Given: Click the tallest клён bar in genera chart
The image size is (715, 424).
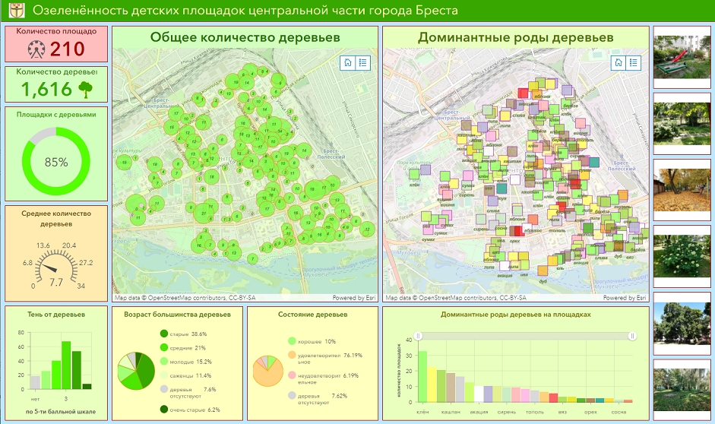Looking at the screenshot, I should [x=422, y=377].
